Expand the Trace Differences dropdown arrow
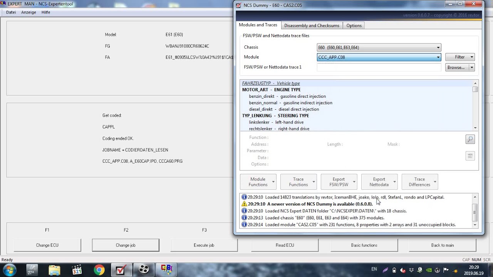 (x=435, y=182)
